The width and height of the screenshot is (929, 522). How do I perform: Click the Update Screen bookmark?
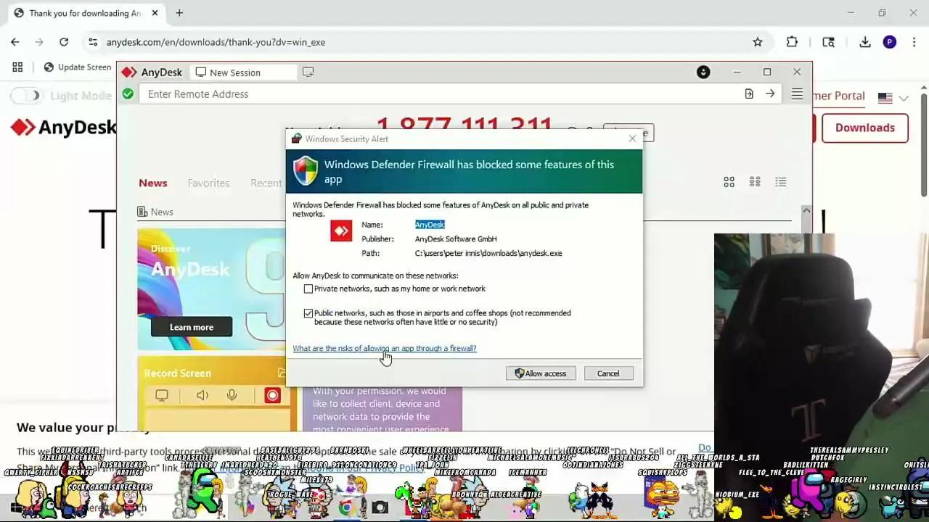pyautogui.click(x=78, y=67)
